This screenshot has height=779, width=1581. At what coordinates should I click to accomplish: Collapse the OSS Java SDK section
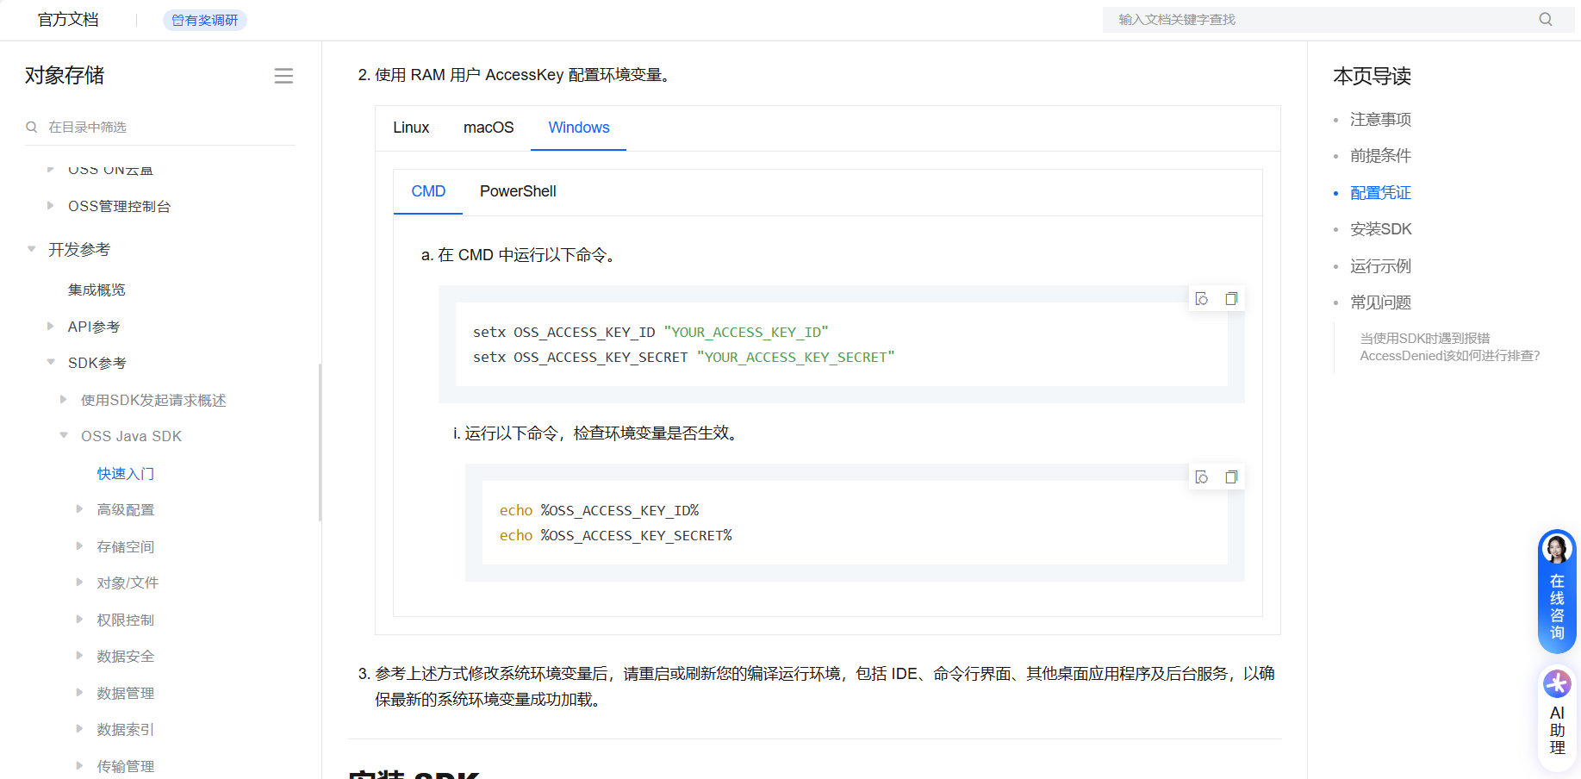click(x=63, y=435)
